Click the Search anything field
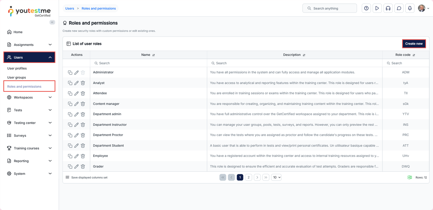 (330, 8)
